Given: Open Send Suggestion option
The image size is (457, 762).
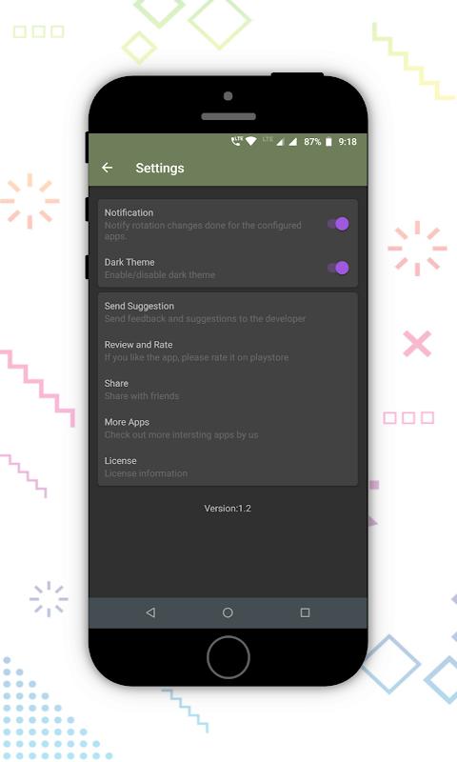Looking at the screenshot, I should click(228, 312).
